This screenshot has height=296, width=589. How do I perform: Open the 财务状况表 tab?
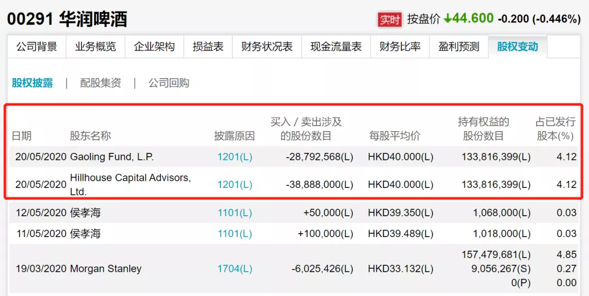(x=267, y=46)
